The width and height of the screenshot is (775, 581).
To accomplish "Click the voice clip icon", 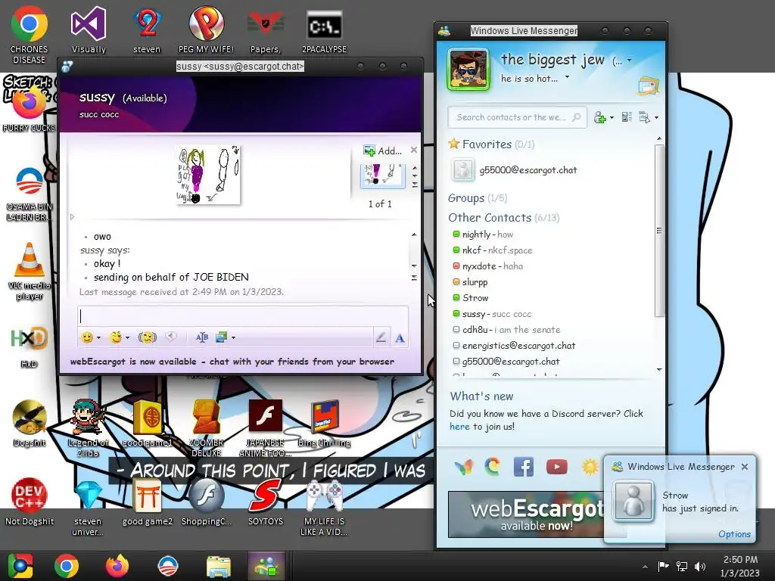I will [x=171, y=337].
